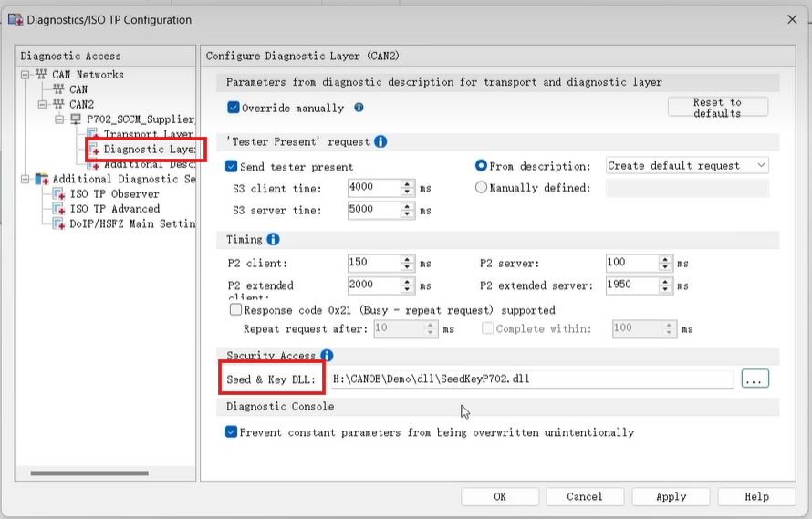The image size is (812, 519).
Task: Select the Transport Layer tree item
Action: (x=149, y=134)
